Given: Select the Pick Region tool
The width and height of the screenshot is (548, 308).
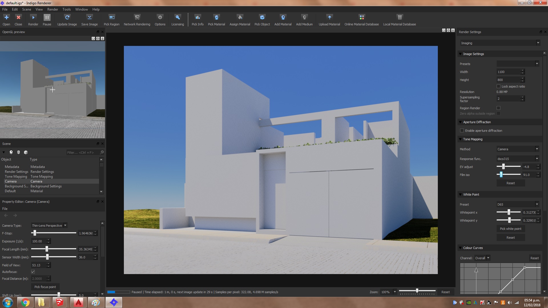Looking at the screenshot, I should pos(112,18).
